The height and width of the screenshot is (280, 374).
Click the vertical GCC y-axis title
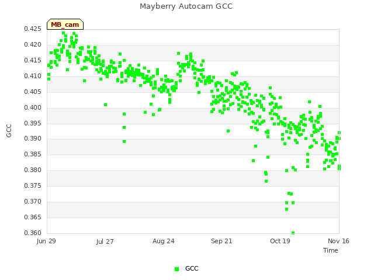(x=9, y=131)
